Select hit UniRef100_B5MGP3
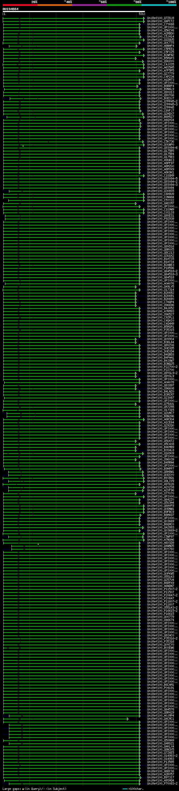The image size is (179, 791). click(161, 58)
